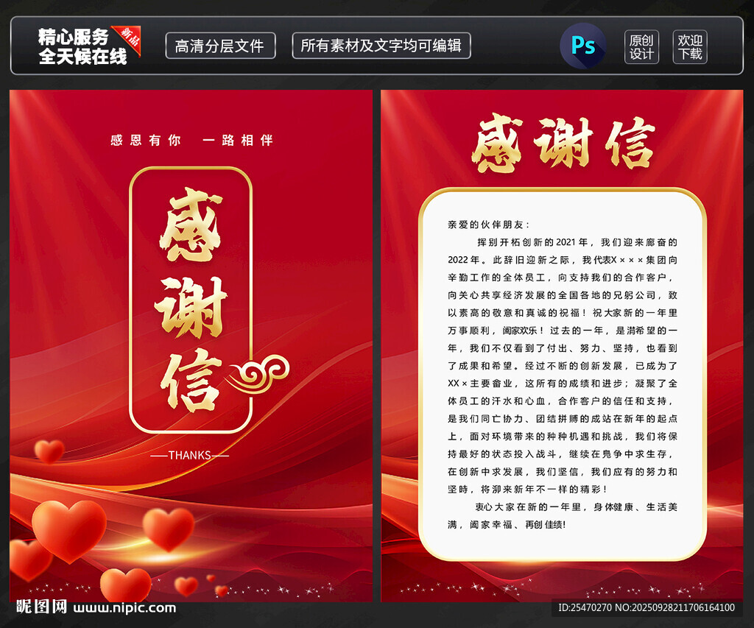Click the 满，阖家幸福、再创佳绩 closing line
The width and height of the screenshot is (754, 628).
507,525
